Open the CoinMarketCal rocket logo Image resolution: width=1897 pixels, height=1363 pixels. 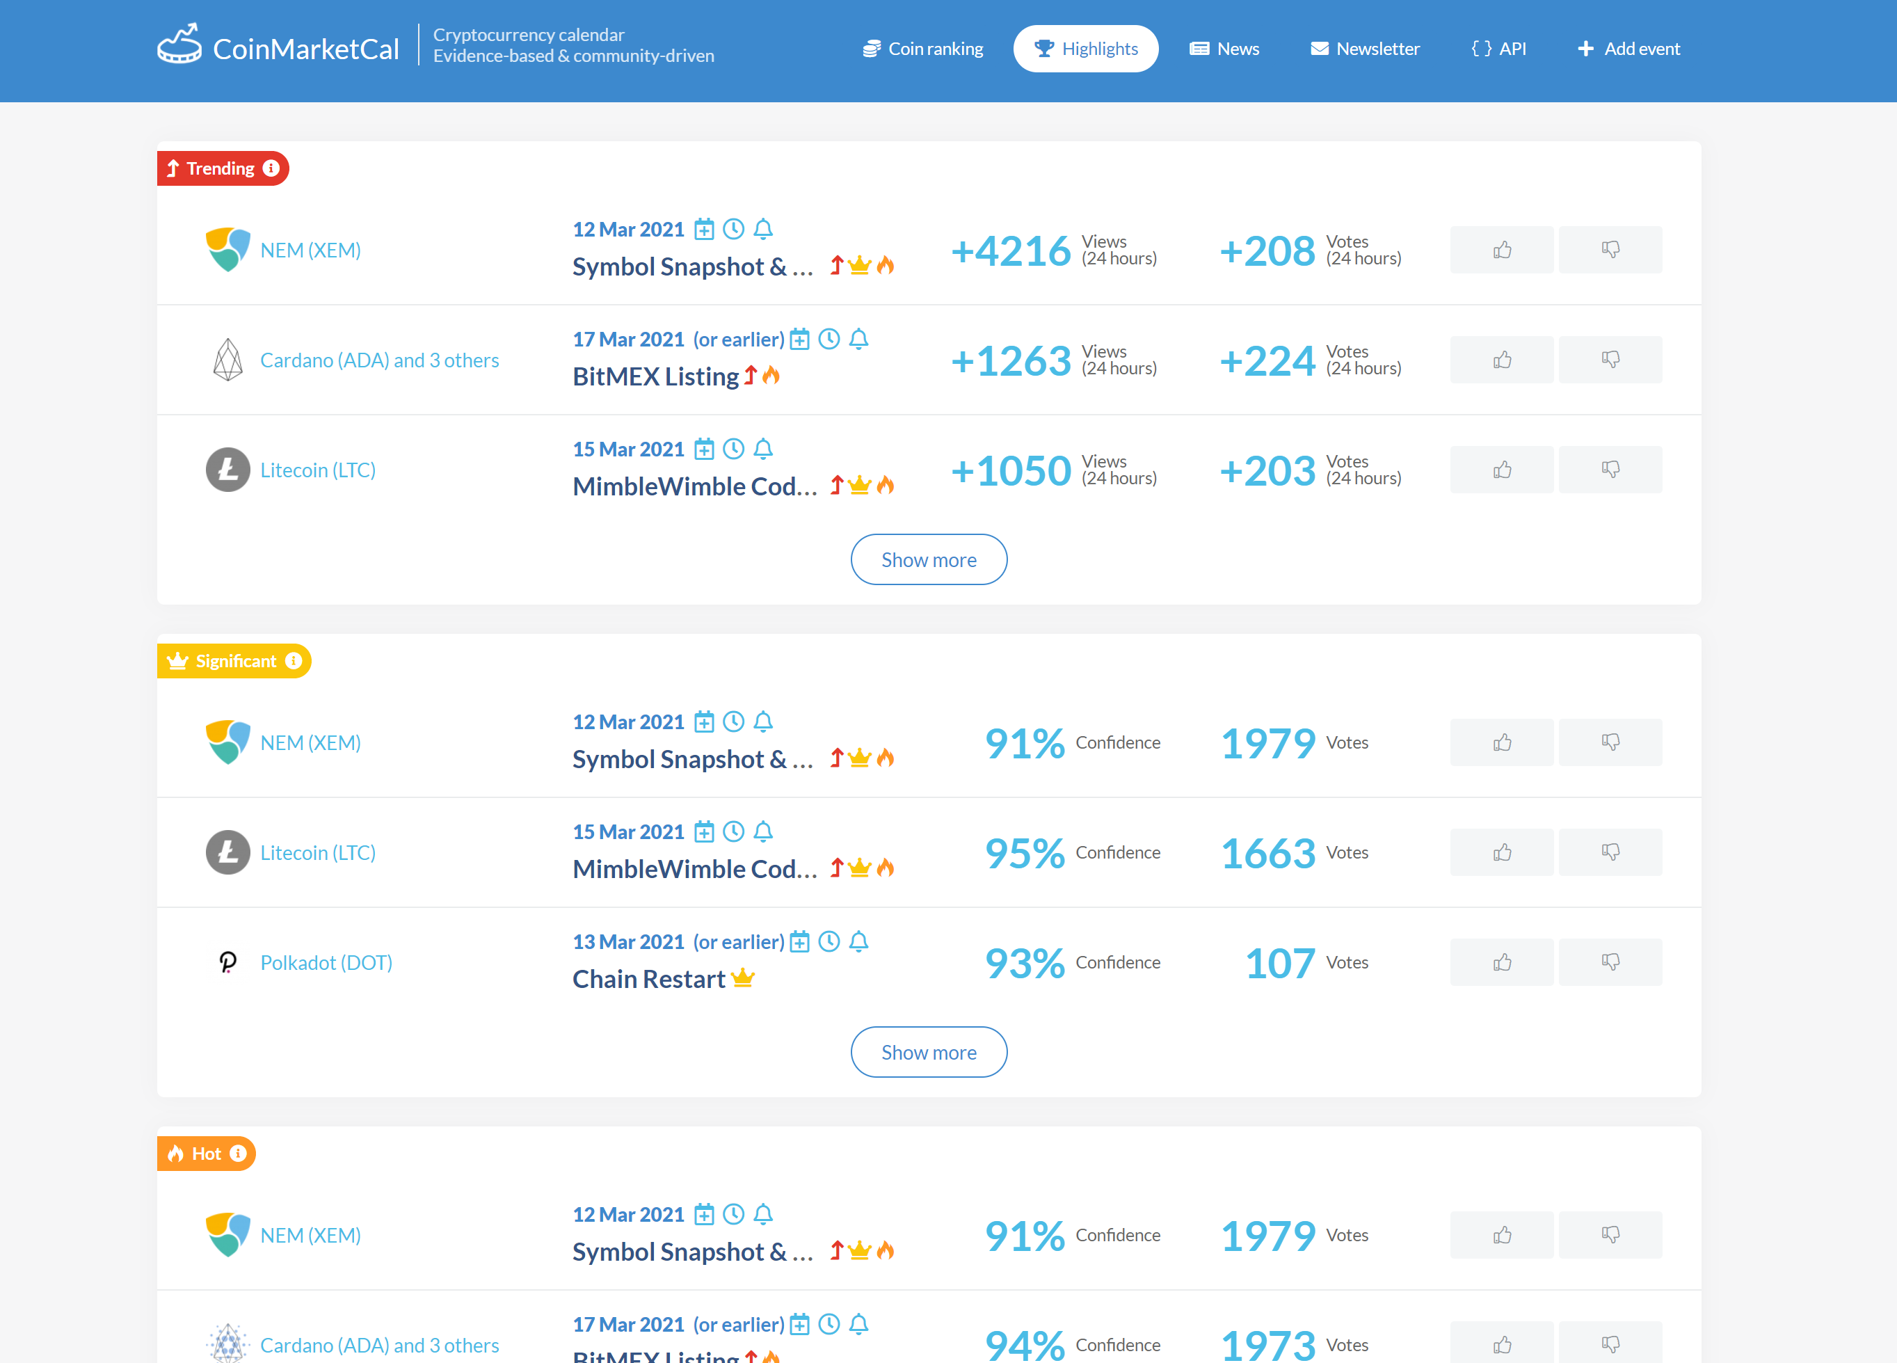179,46
